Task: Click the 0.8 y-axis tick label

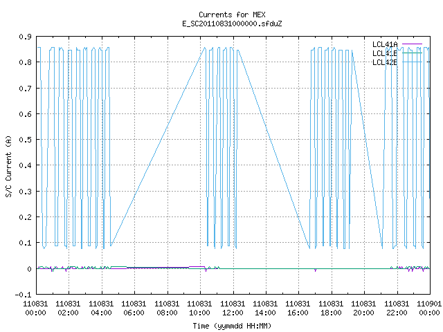Action: coord(25,62)
